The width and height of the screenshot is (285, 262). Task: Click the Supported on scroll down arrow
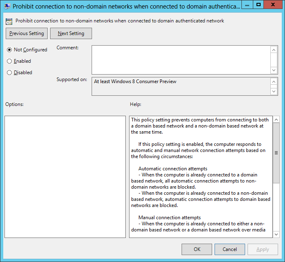coord(274,91)
